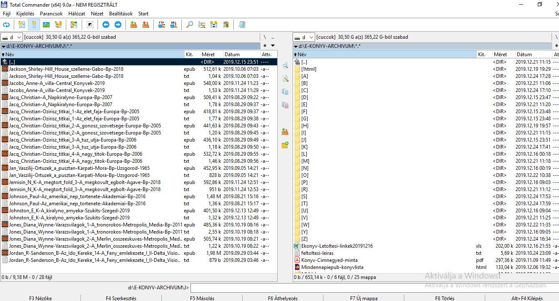Click the middle bar pack icon
559x301 pixels.
pos(285,132)
